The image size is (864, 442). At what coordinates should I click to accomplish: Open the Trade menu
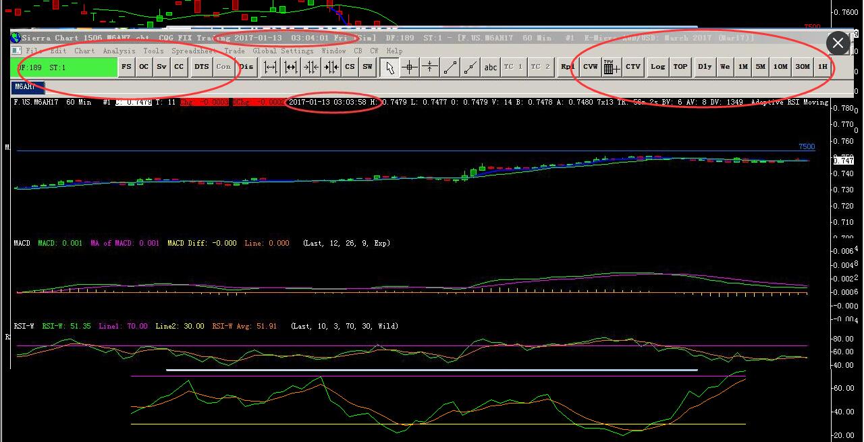tap(234, 51)
